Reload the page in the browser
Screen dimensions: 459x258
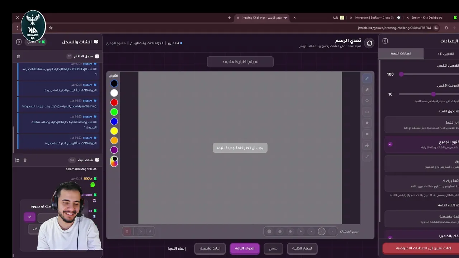[446, 28]
